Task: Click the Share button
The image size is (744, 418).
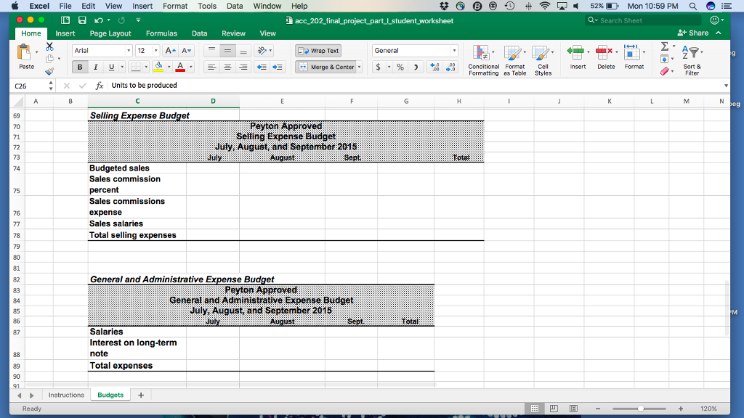Action: [695, 33]
